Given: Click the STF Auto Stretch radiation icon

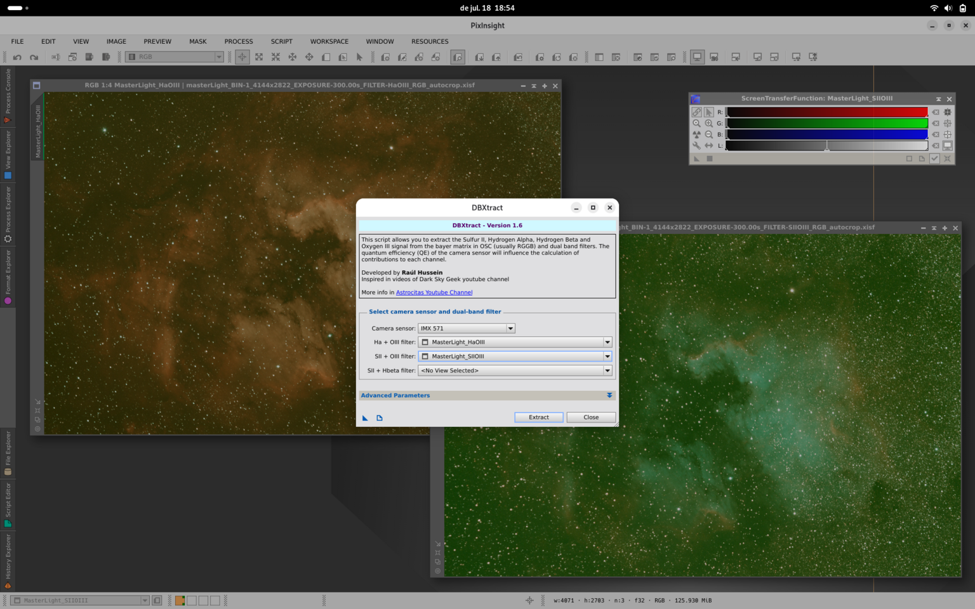Looking at the screenshot, I should coord(696,134).
